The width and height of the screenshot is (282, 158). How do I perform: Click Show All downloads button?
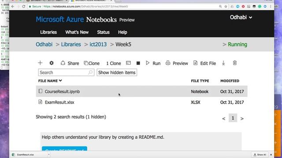[x=260, y=154]
